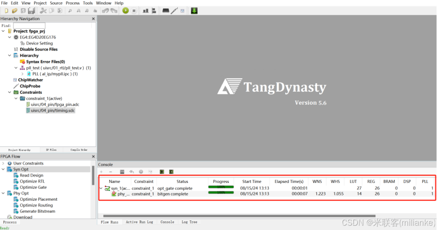
Task: Start the flow with the green Run button
Action: (x=125, y=11)
